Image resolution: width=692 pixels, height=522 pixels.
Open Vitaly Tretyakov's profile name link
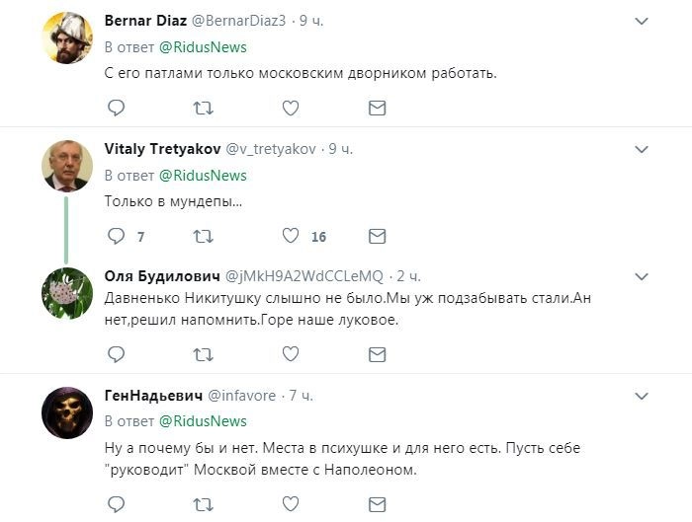[162, 149]
